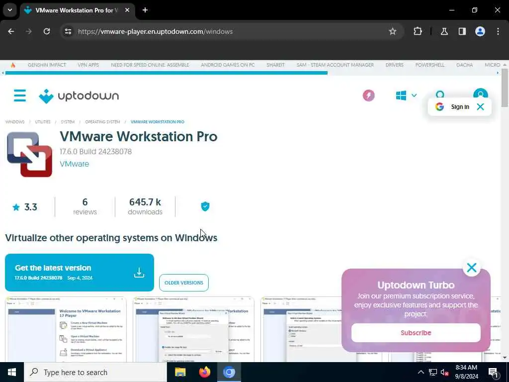The image size is (509, 382).
Task: Open the browser three-dot menu
Action: (x=498, y=31)
